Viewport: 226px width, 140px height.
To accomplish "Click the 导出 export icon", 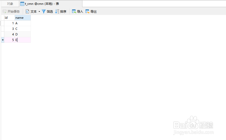I will pos(87,11).
